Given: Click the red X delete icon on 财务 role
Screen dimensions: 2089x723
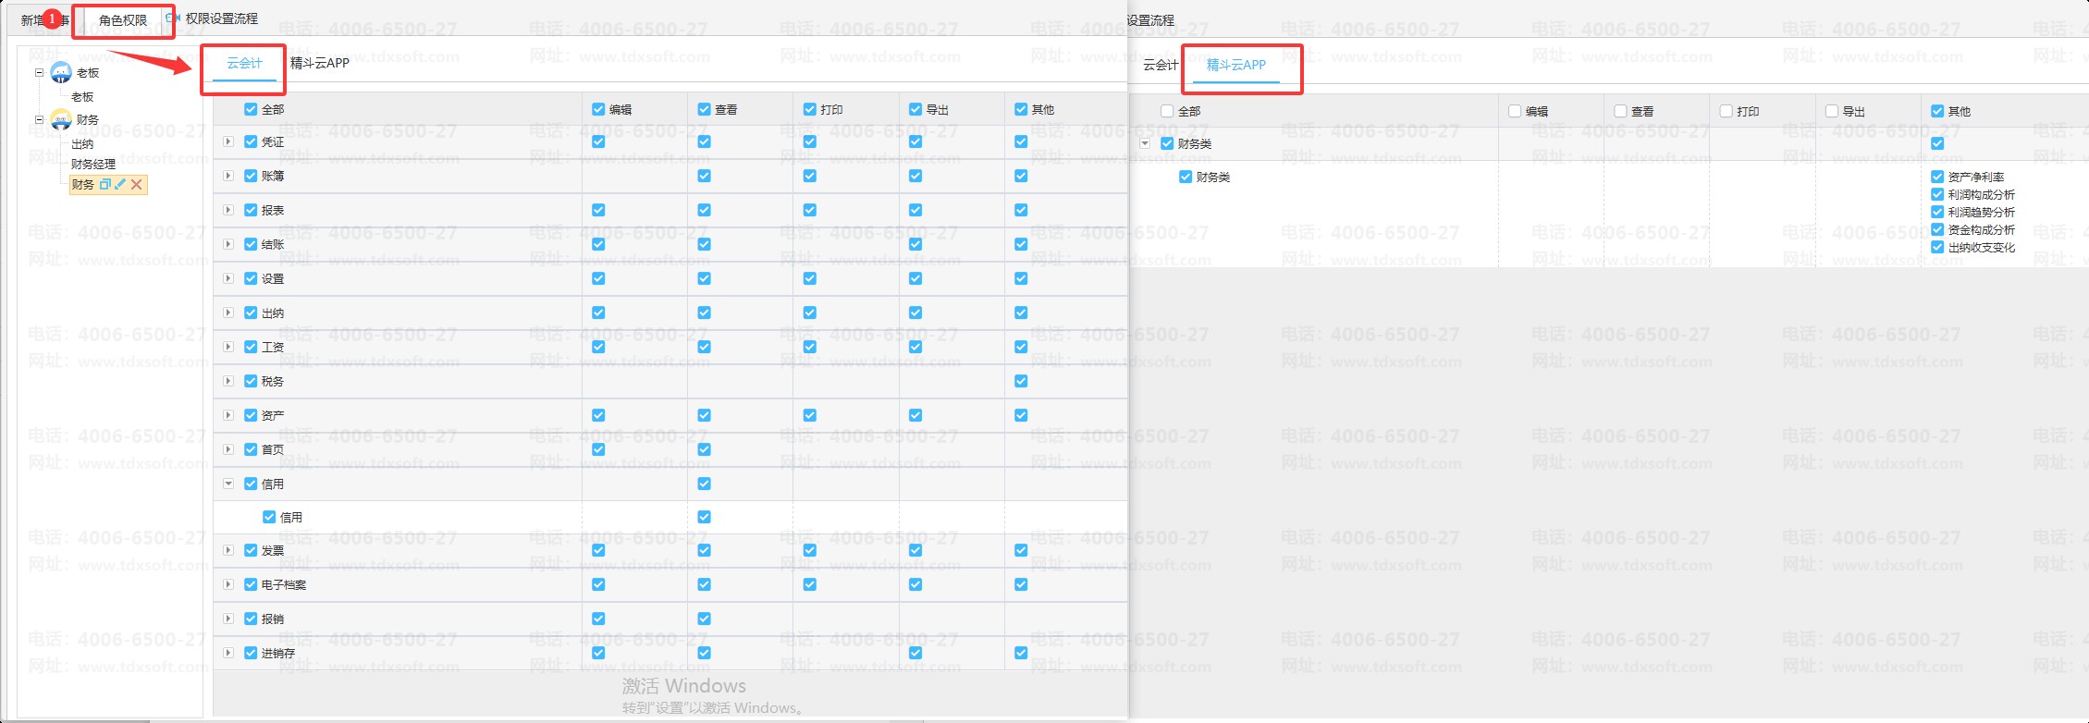Looking at the screenshot, I should coord(137,185).
